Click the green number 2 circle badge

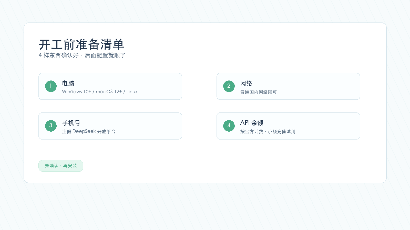[x=229, y=86]
